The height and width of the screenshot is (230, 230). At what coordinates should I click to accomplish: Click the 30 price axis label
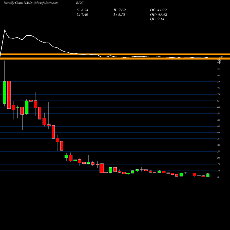[218, 145]
